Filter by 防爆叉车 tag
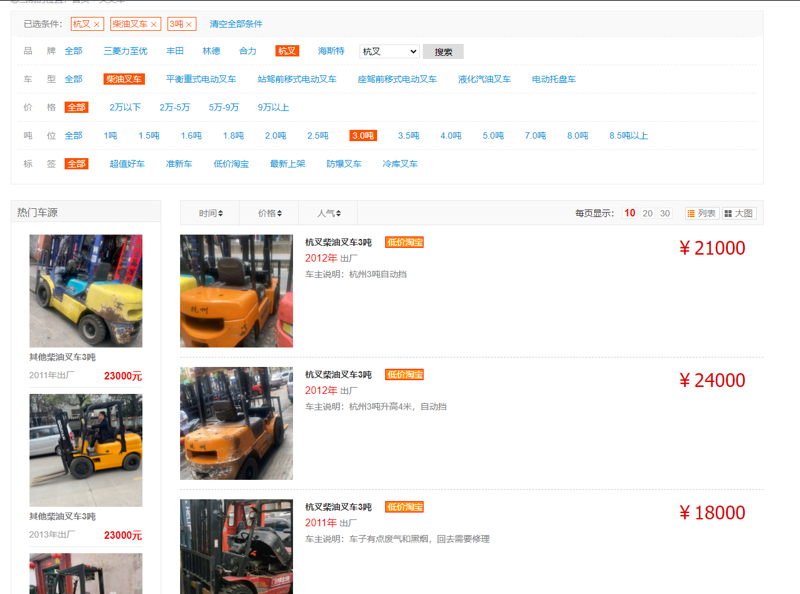800x594 pixels. coord(344,163)
